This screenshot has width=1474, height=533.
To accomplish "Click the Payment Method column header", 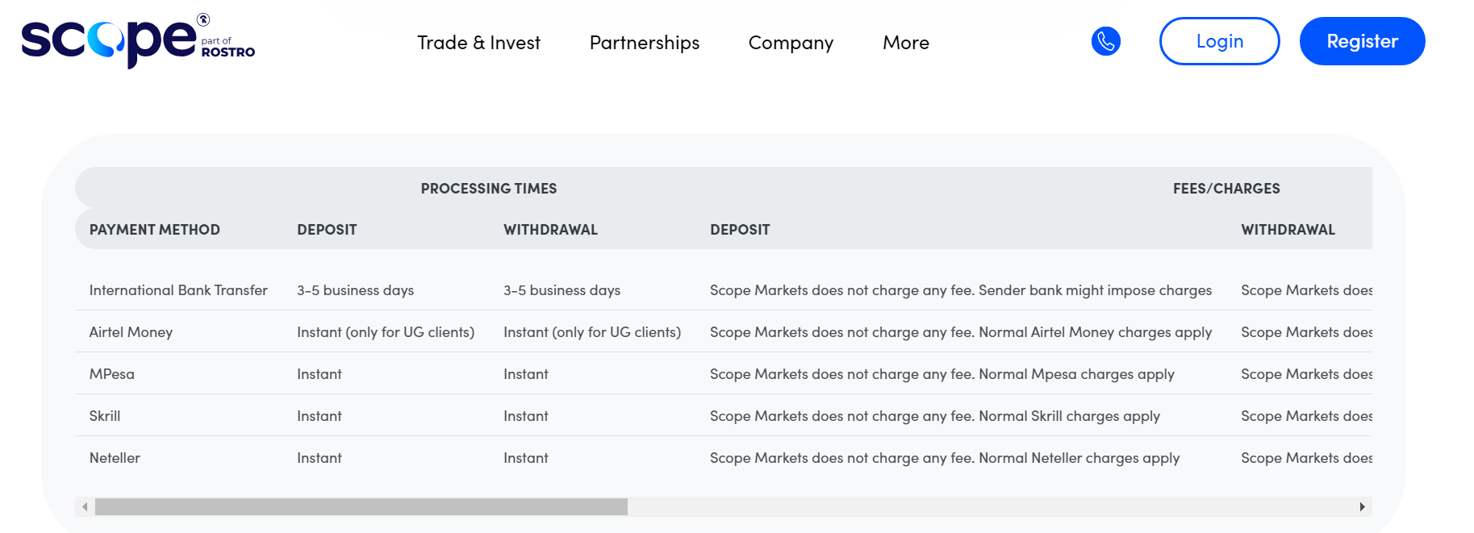I will tap(154, 230).
